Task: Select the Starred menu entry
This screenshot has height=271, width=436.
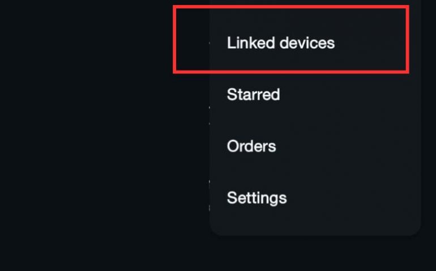Action: pos(253,94)
